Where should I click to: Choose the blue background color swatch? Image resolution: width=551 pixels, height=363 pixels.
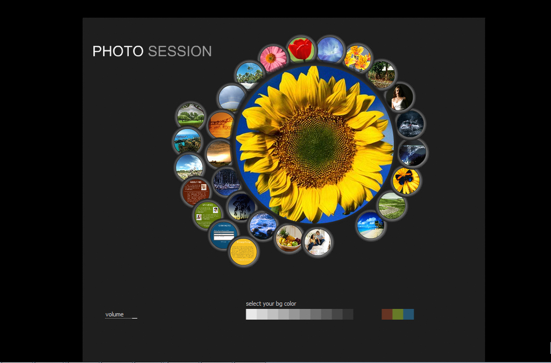(408, 315)
